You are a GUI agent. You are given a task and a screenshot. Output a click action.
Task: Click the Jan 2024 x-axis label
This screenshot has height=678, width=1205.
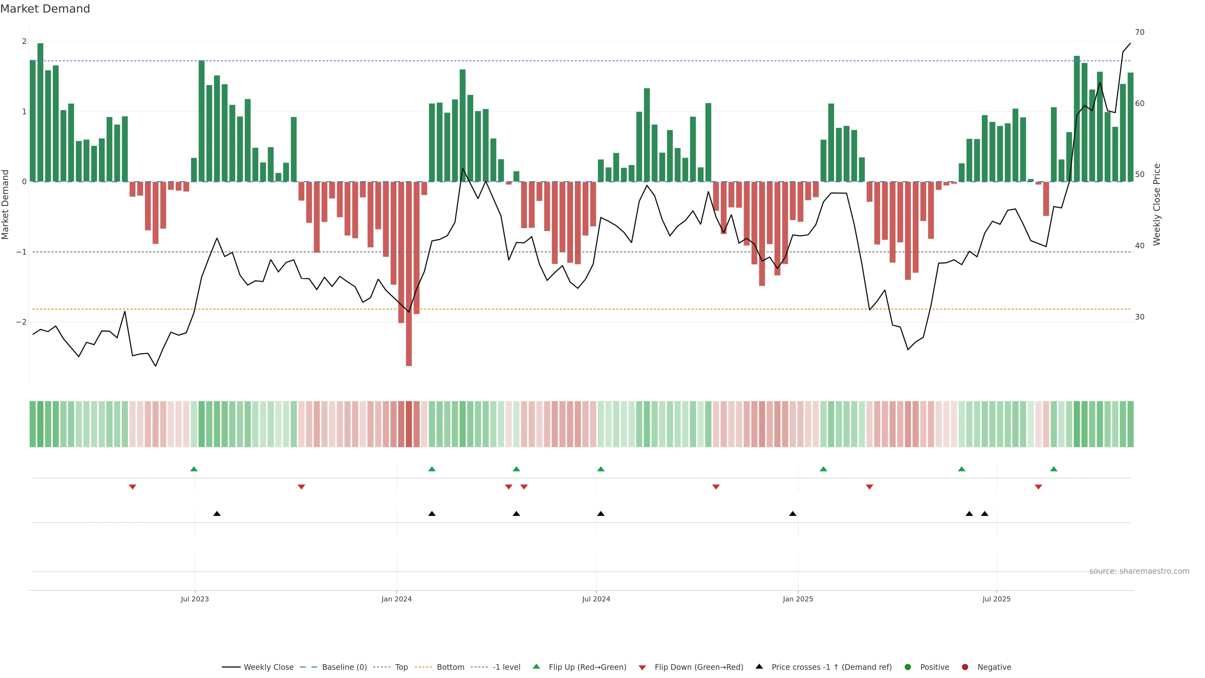pyautogui.click(x=397, y=599)
